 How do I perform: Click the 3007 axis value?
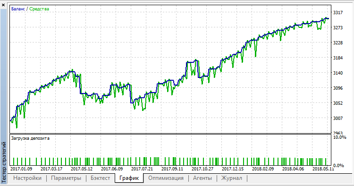point(338,118)
